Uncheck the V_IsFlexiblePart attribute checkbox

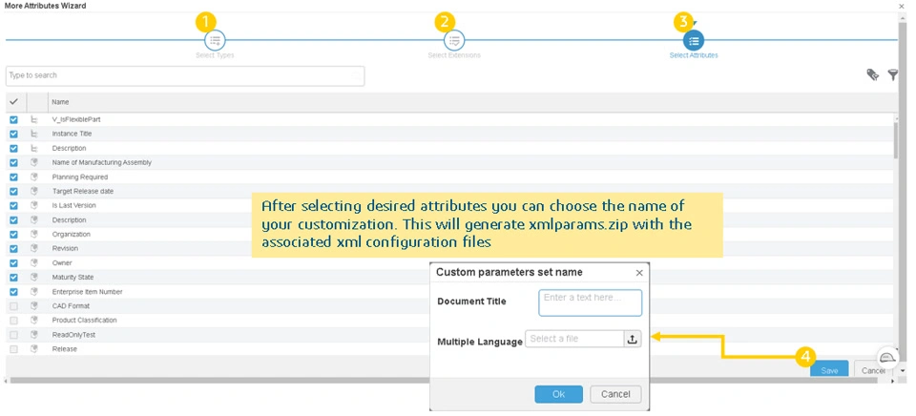point(13,119)
